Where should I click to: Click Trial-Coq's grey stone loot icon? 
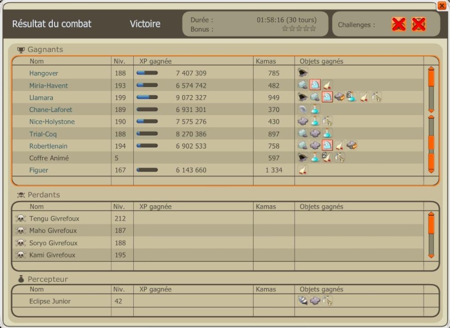pos(303,133)
